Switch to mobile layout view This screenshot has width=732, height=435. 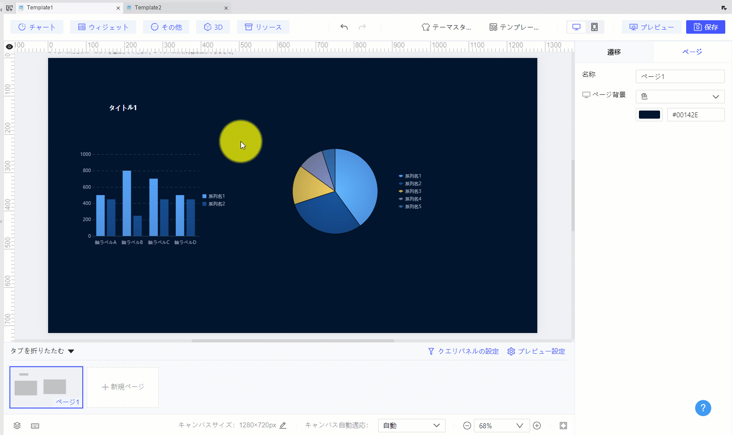pos(594,27)
